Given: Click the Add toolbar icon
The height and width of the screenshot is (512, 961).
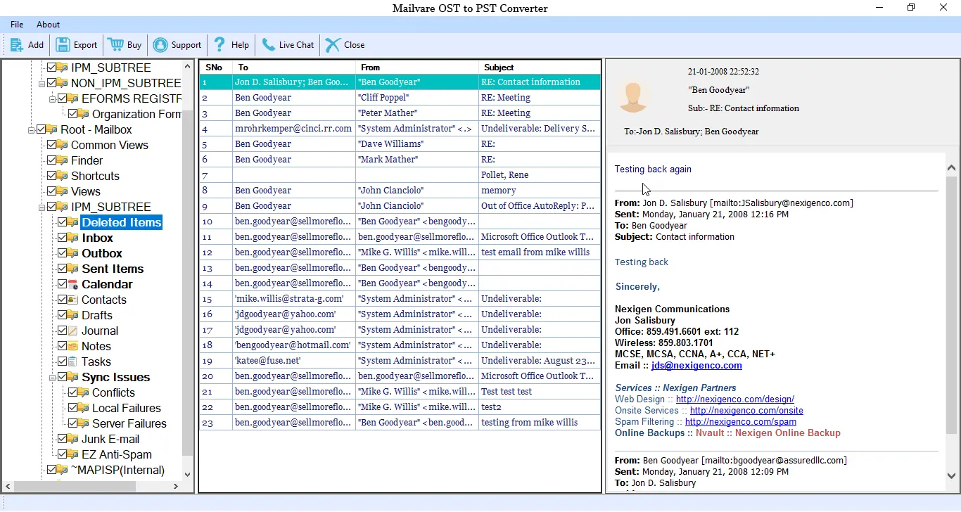Looking at the screenshot, I should click(x=17, y=45).
